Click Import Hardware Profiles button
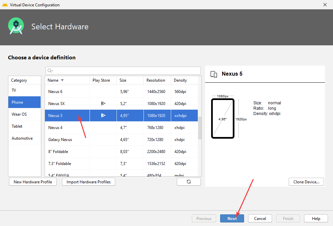Image resolution: width=333 pixels, height=226 pixels. [x=88, y=182]
